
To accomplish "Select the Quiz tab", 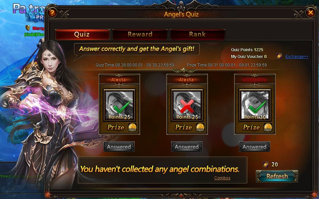I will pyautogui.click(x=82, y=34).
